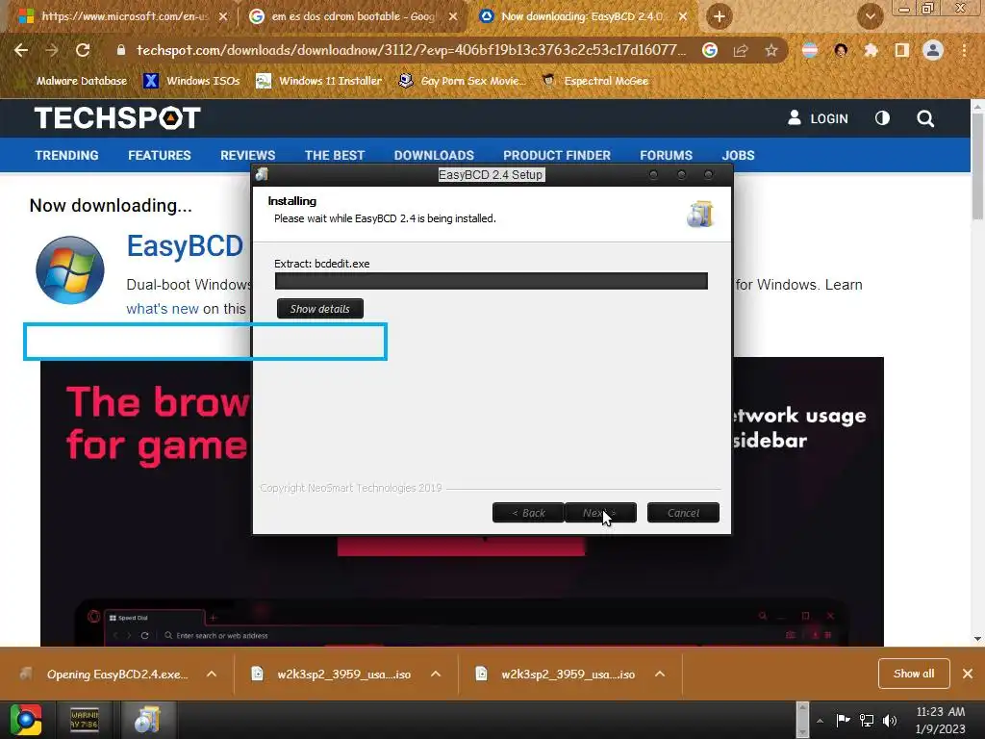The width and height of the screenshot is (985, 739).
Task: Open the Windows 11 Installer bookmark
Action: (x=319, y=81)
